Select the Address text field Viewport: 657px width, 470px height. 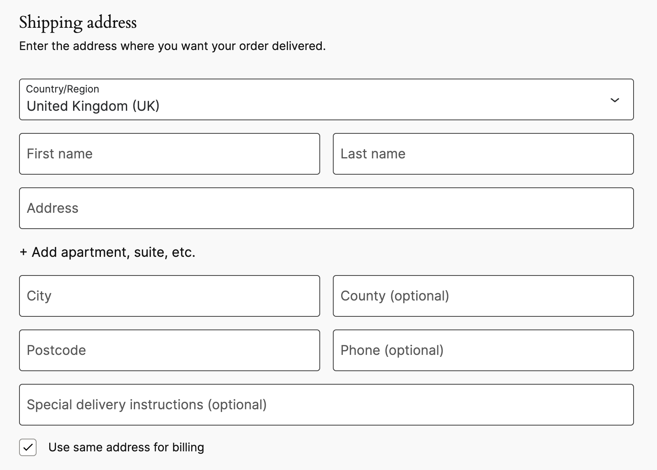tap(326, 208)
